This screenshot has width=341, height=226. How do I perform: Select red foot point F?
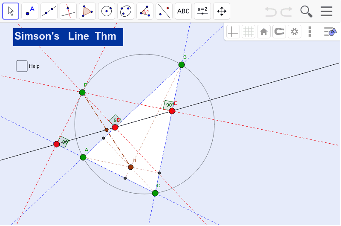pos(57,144)
